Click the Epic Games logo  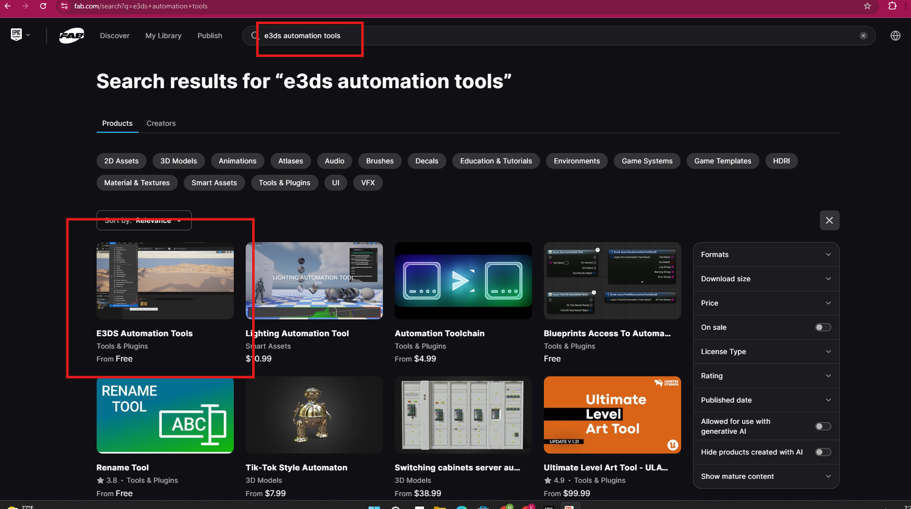(x=16, y=35)
